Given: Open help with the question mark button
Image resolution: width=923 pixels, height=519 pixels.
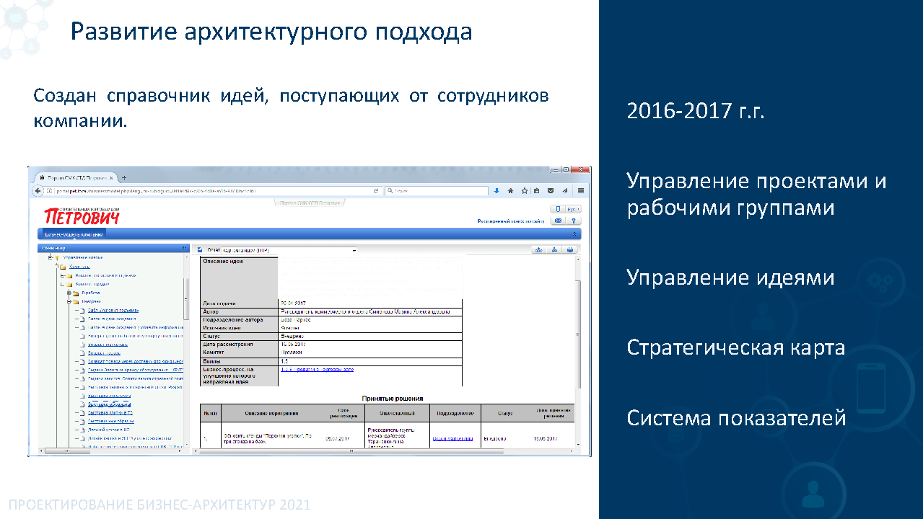Looking at the screenshot, I should point(574,221).
